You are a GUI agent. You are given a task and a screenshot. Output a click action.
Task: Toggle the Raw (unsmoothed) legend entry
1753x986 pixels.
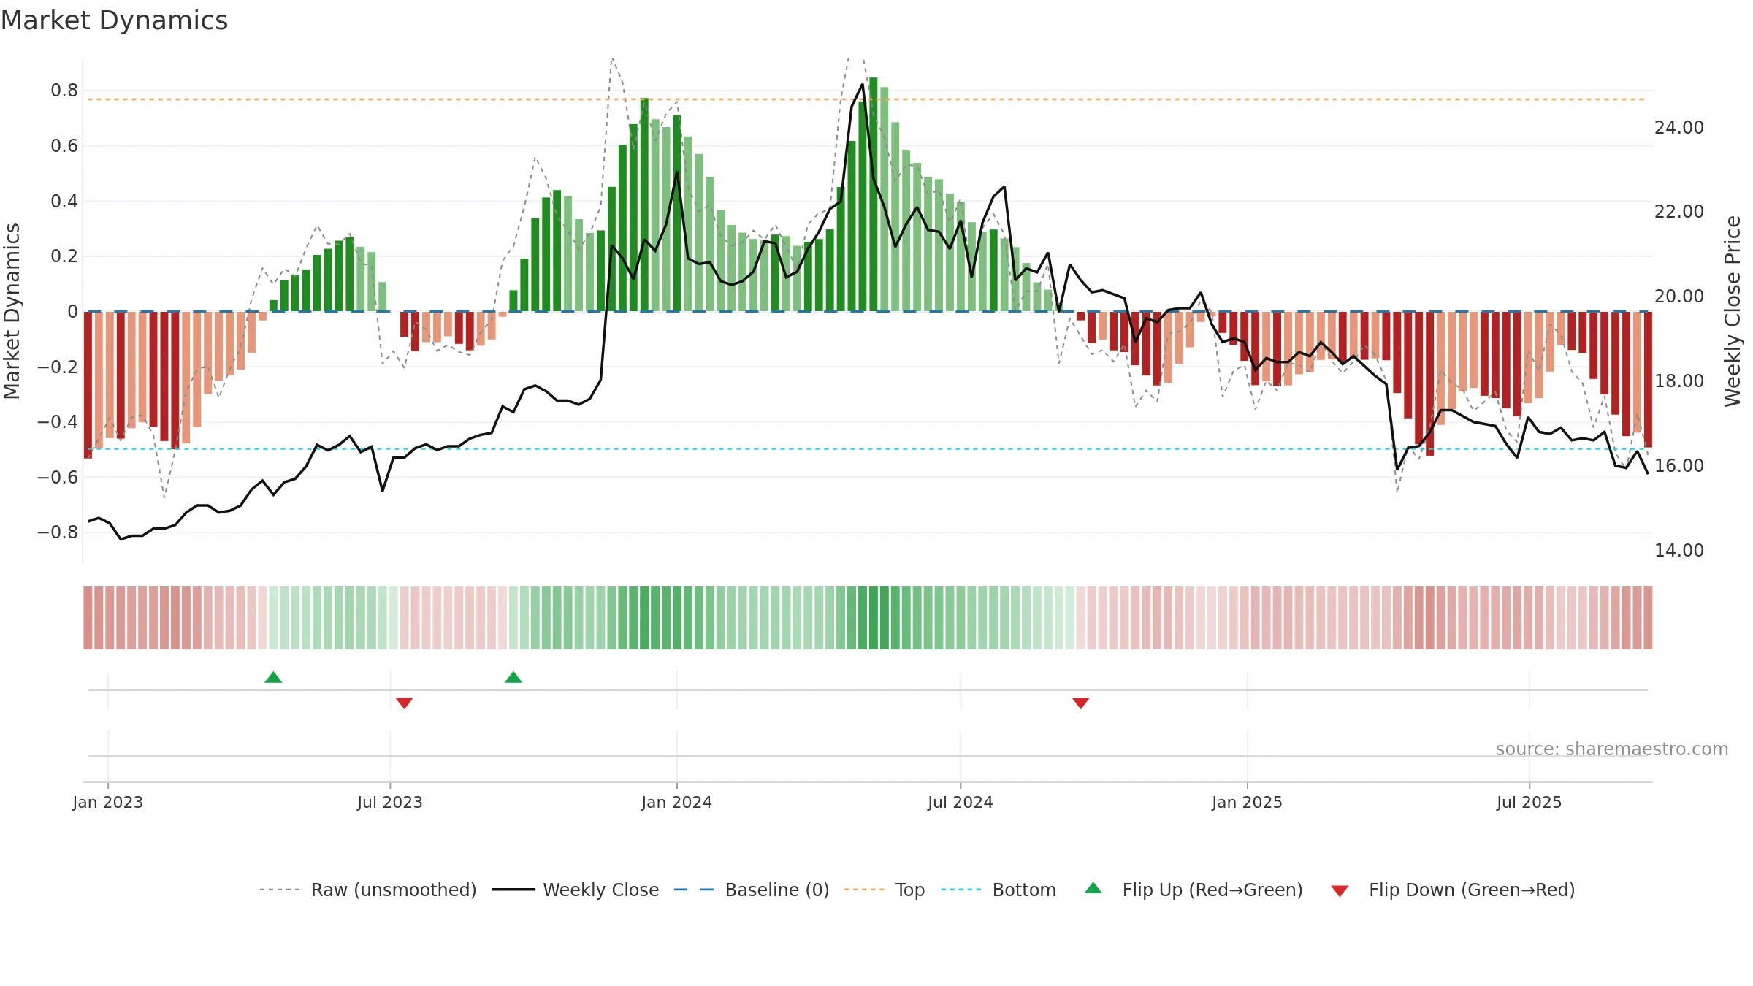tap(367, 890)
